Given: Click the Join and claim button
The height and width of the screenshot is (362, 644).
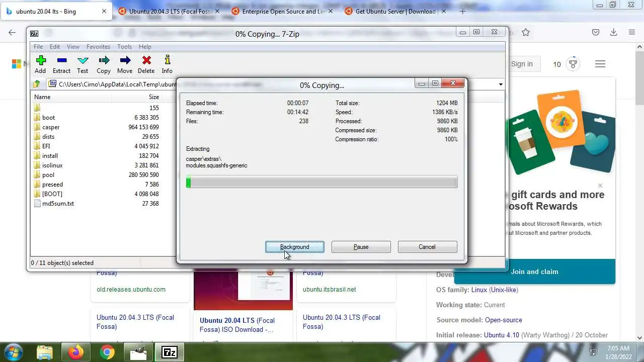Looking at the screenshot, I should [x=534, y=271].
